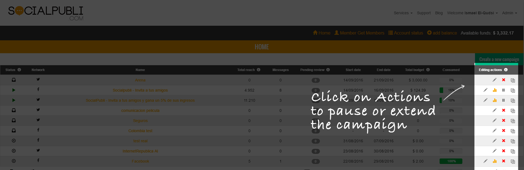The image size is (524, 170).
Task: Open statistics for the 5% de sus ingresos campaign
Action: point(495,100)
